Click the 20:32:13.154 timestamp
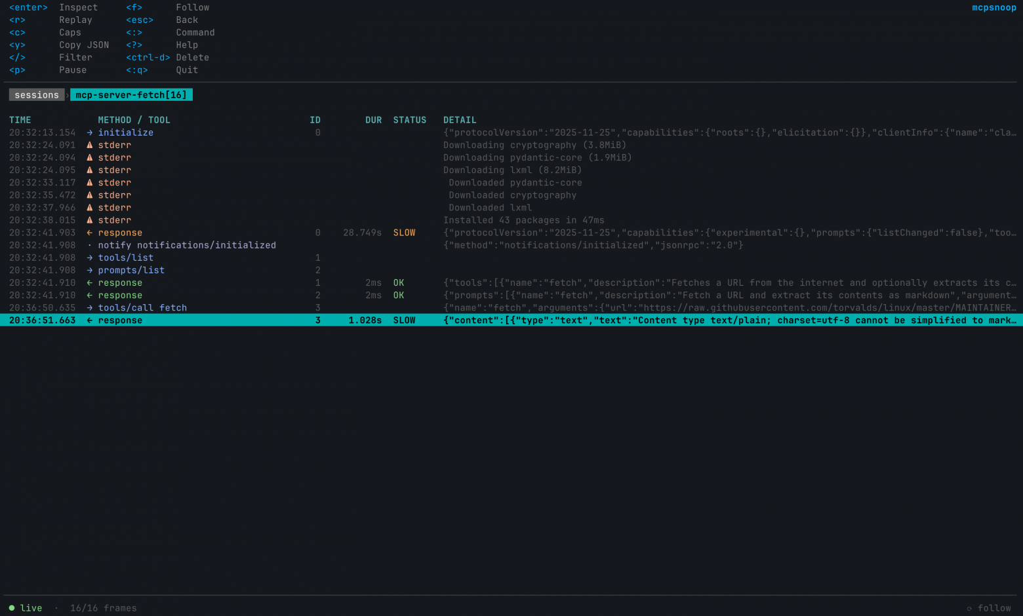1023x616 pixels. coord(43,132)
